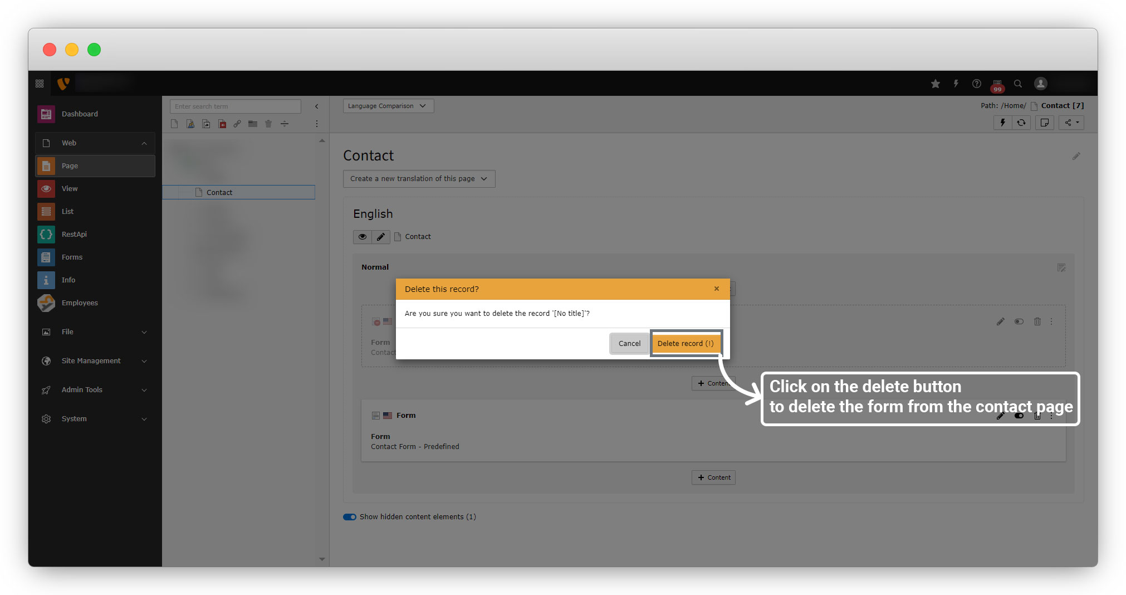
Task: Open the Dashboard module icon
Action: click(46, 114)
